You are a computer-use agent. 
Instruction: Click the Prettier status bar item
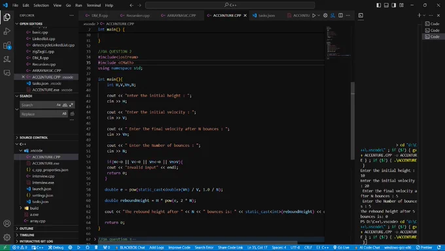(x=424, y=248)
